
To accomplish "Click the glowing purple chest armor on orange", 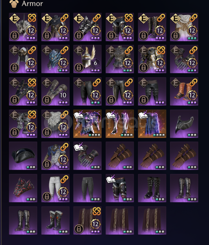I will pyautogui.click(x=87, y=124).
